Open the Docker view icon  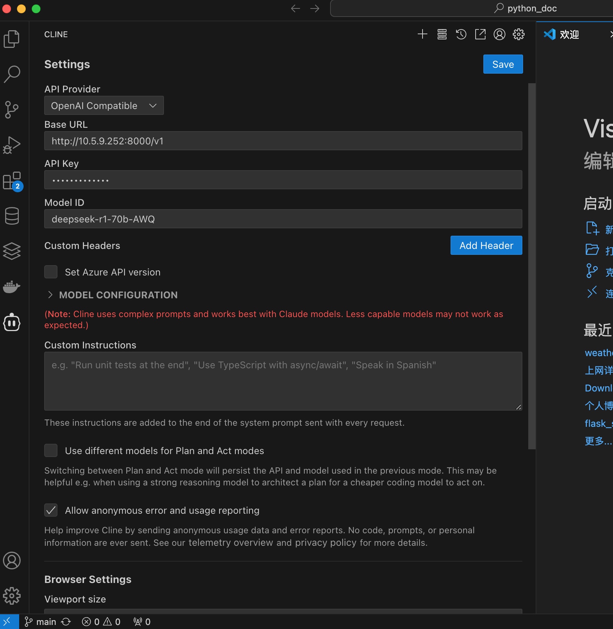click(x=12, y=287)
